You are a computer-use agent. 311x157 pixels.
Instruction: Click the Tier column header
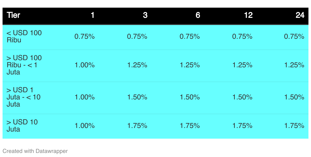[14, 15]
